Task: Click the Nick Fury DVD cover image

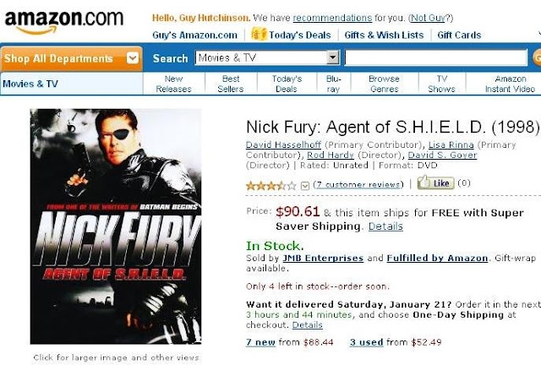Action: tap(116, 226)
